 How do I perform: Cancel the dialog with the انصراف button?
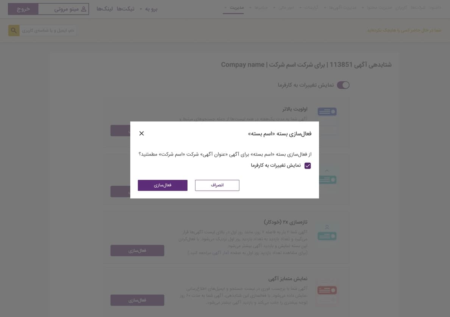tap(217, 185)
